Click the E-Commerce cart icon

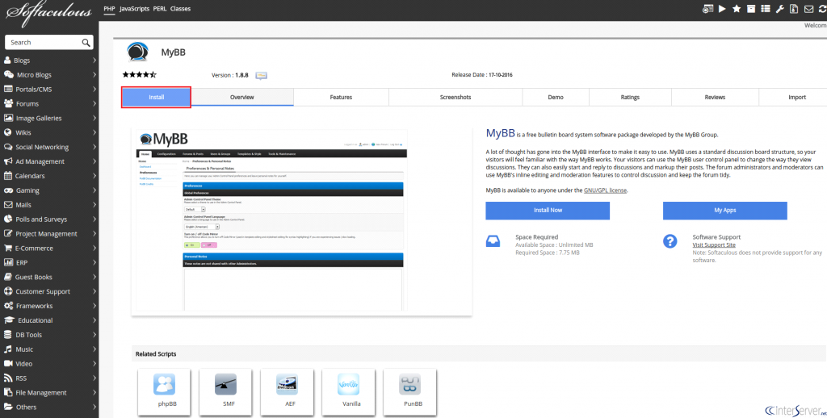click(x=8, y=248)
